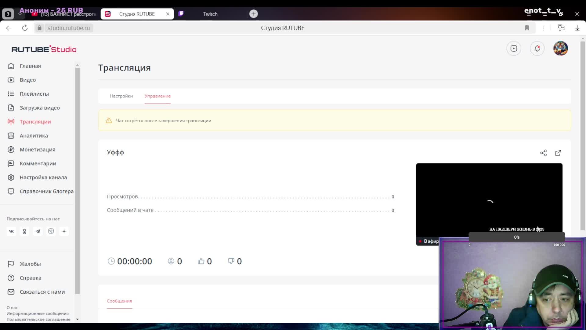
Task: Click the Плейлисты list icon
Action: 11,94
